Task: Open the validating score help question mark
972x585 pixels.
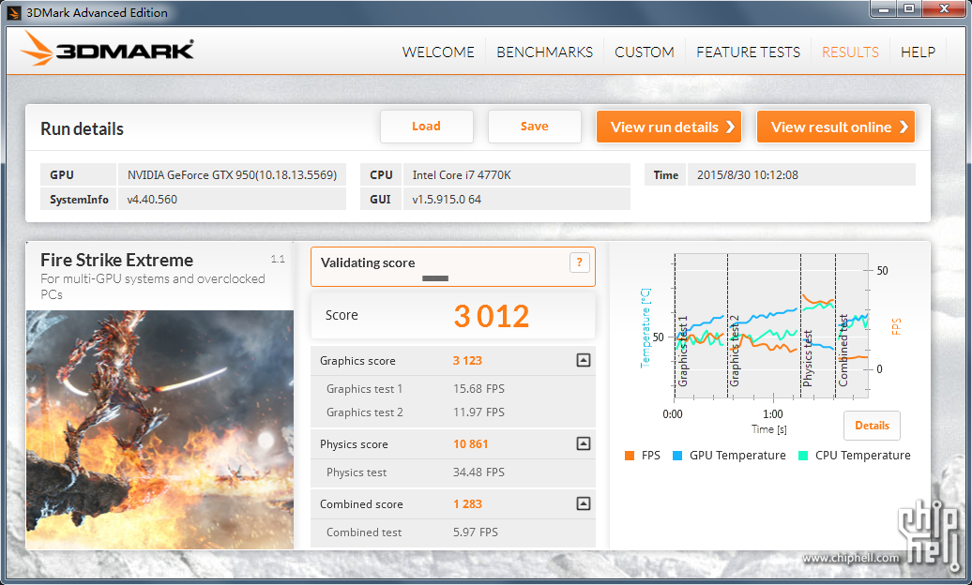Action: (579, 262)
